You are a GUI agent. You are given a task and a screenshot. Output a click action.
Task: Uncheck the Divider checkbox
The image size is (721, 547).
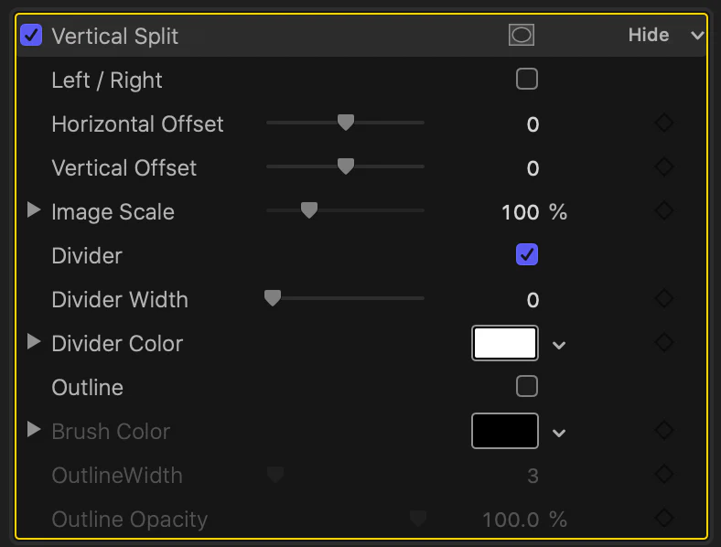pos(527,254)
